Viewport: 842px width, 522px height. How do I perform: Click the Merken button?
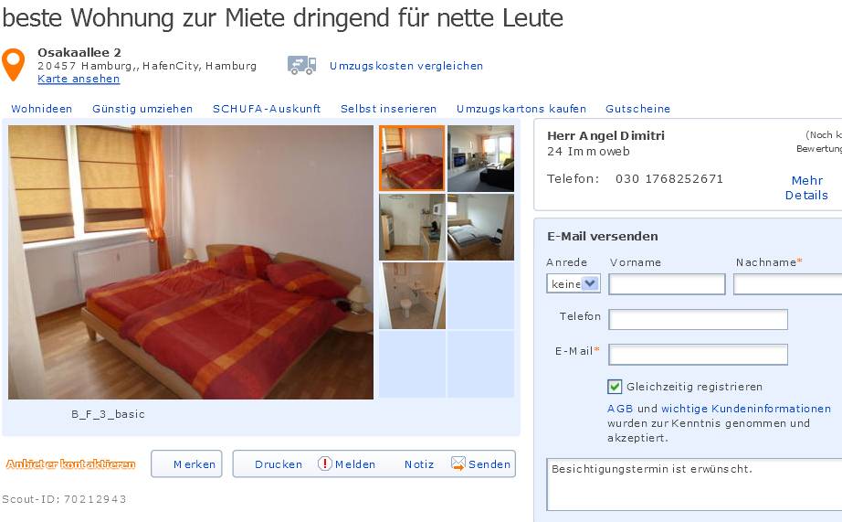pos(186,463)
